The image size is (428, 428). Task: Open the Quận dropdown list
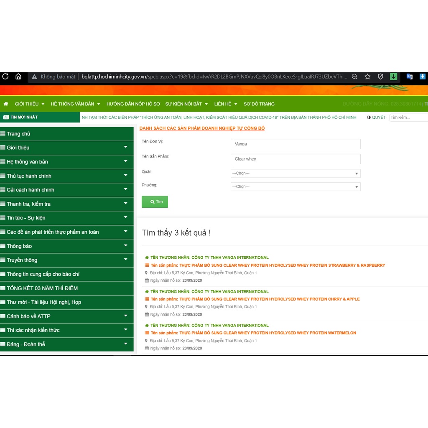pos(295,173)
